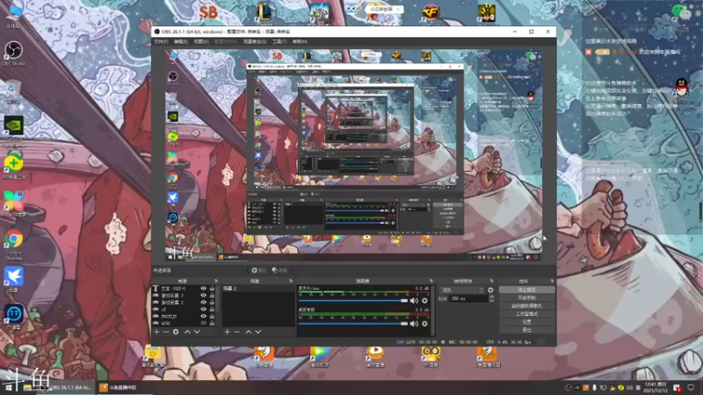Open the 文件(F) menu

coord(161,41)
